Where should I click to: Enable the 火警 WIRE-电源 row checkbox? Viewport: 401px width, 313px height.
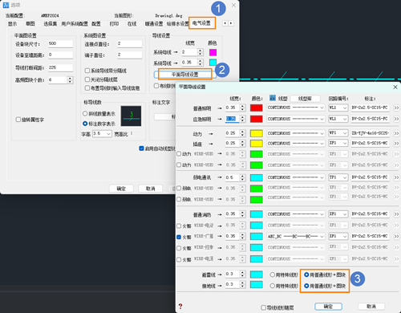[179, 259]
